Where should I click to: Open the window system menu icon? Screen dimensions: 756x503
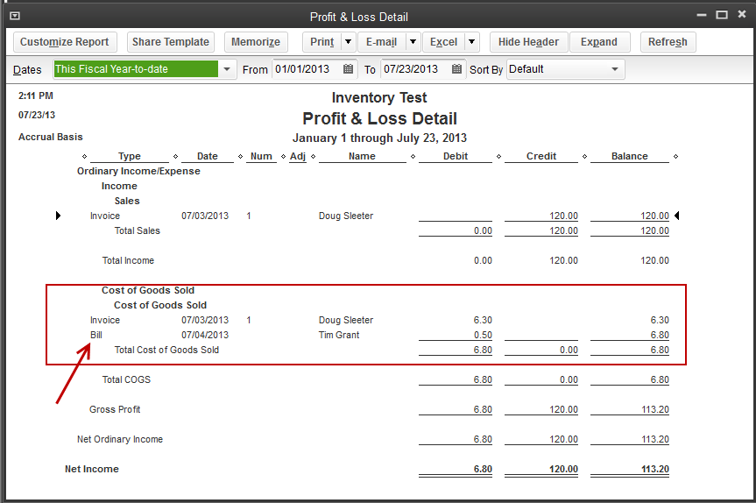tap(15, 16)
